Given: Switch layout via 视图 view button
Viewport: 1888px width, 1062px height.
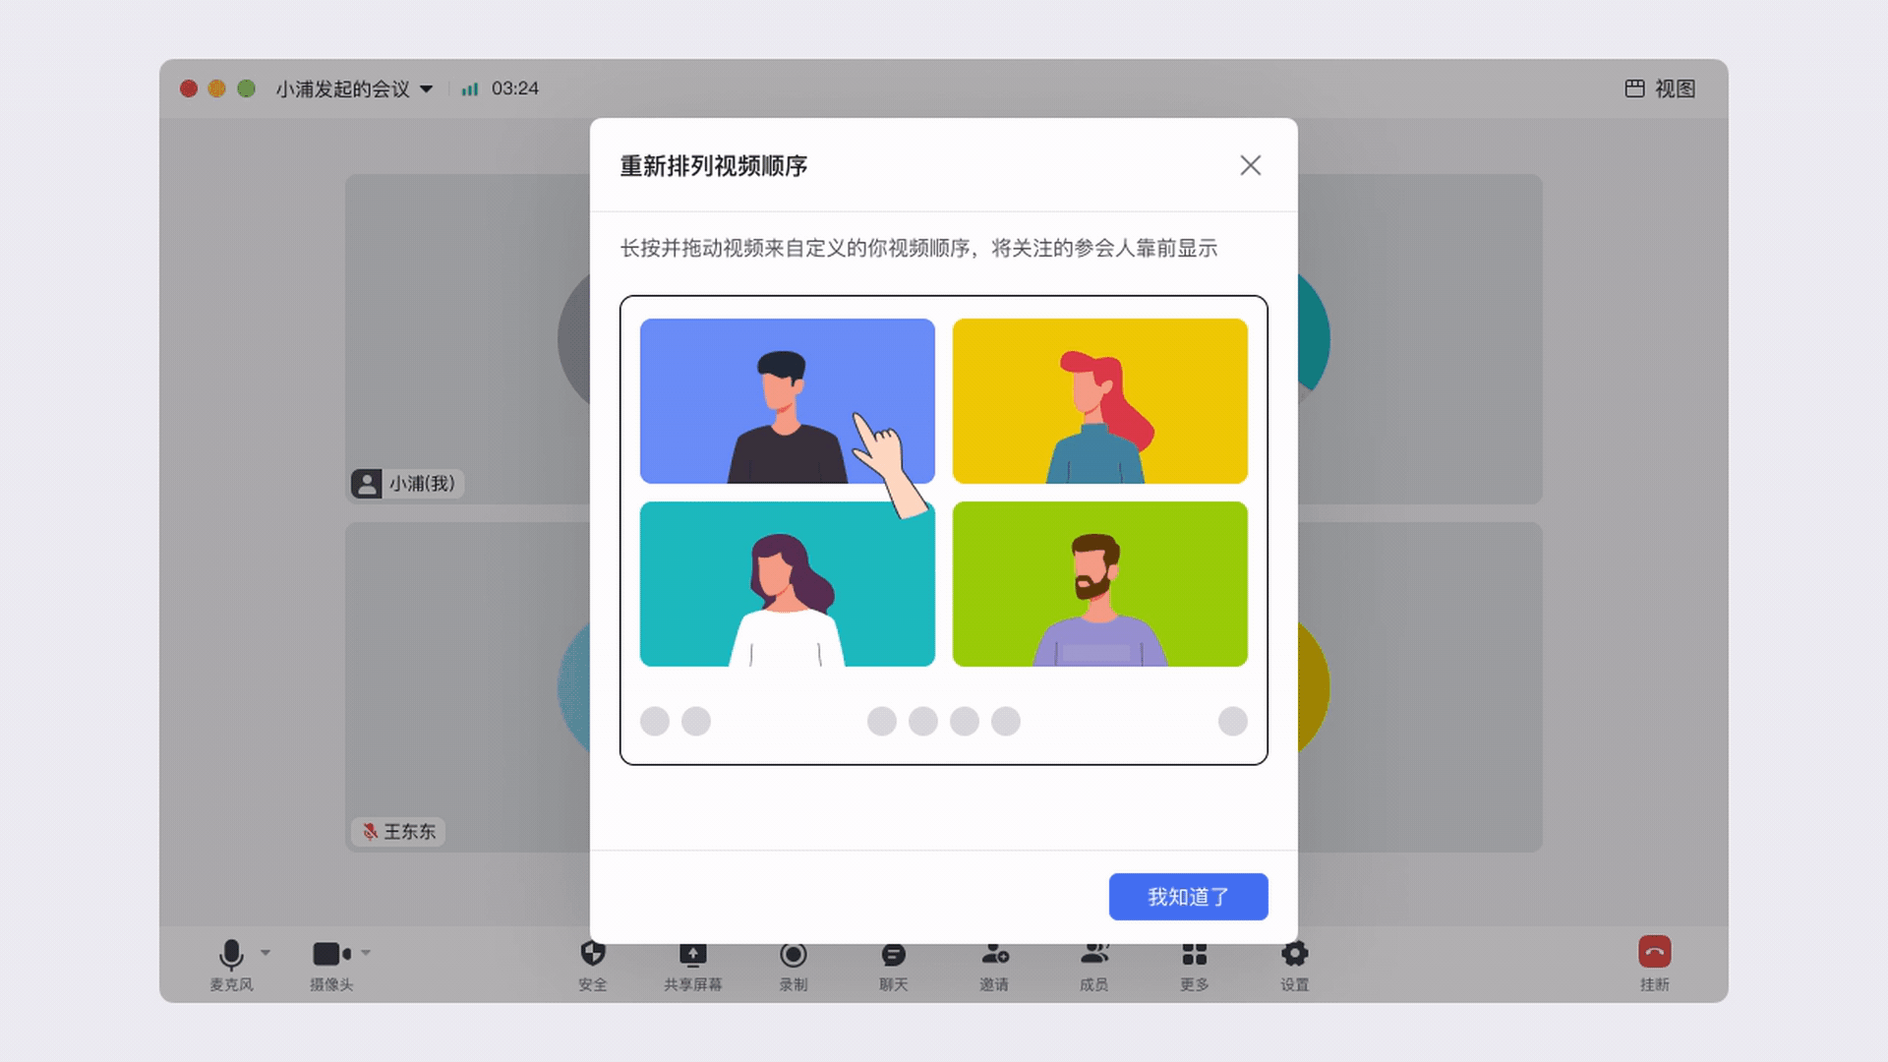Looking at the screenshot, I should point(1660,88).
